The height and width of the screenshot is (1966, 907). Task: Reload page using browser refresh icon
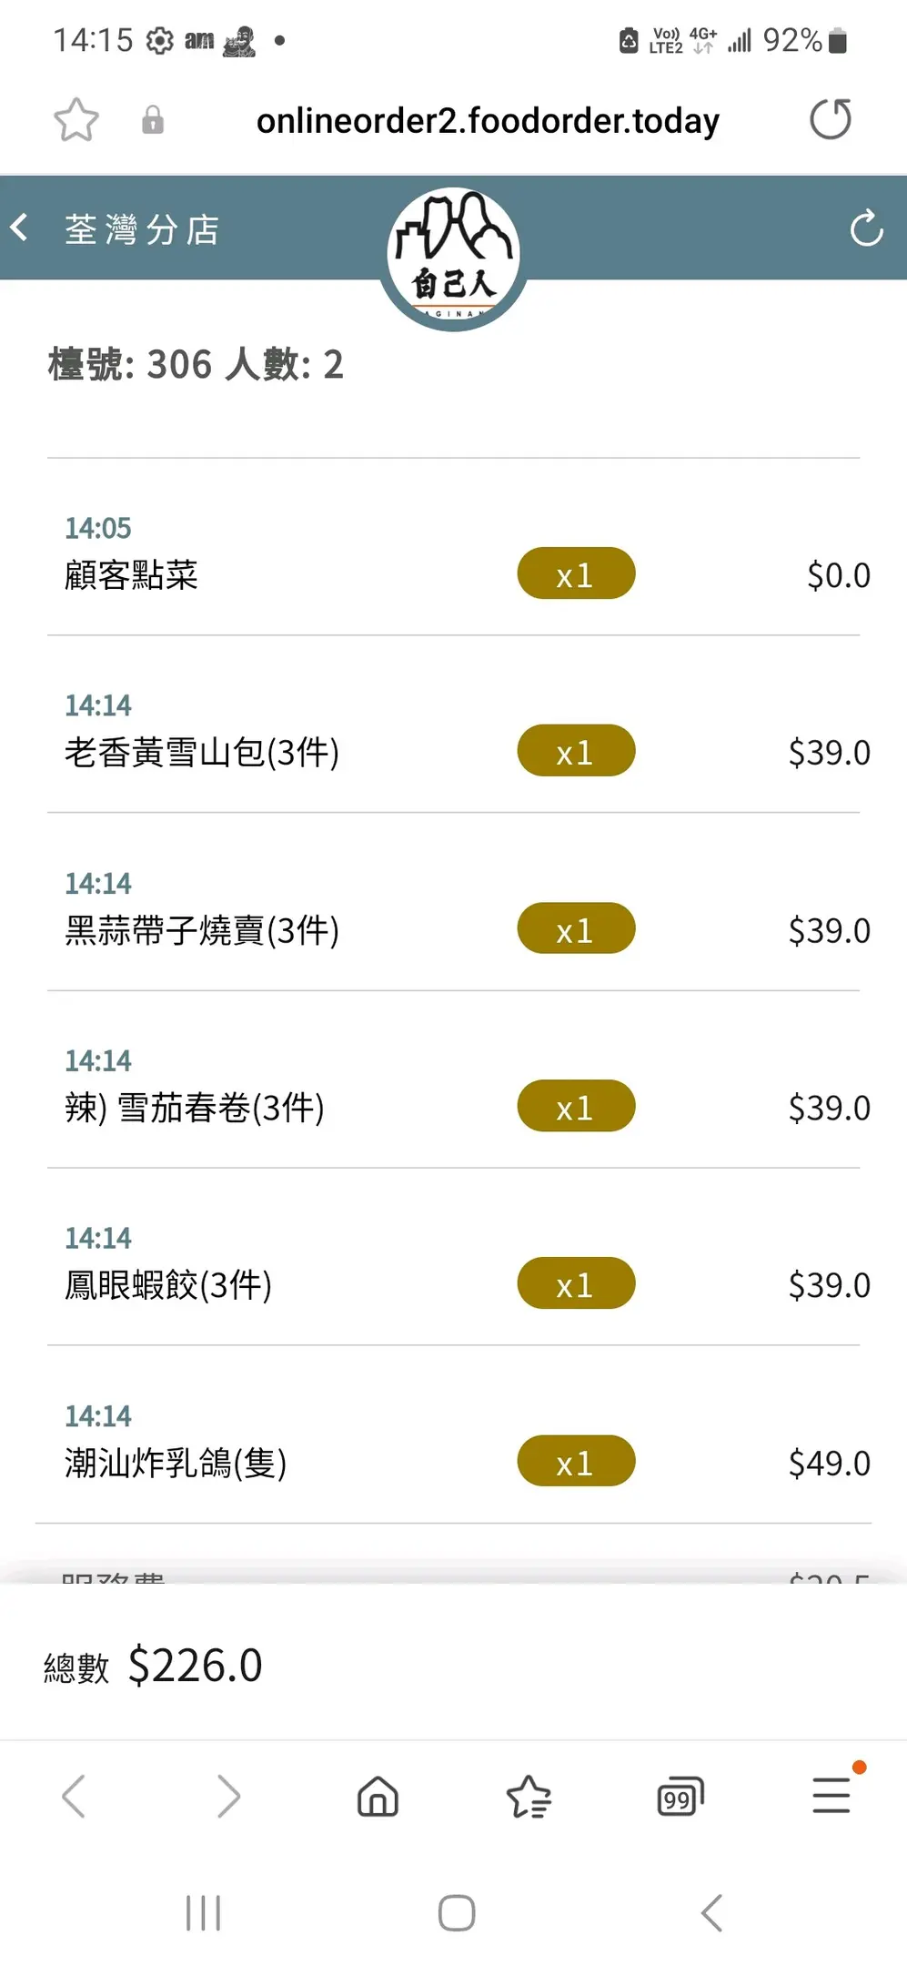[x=830, y=119]
